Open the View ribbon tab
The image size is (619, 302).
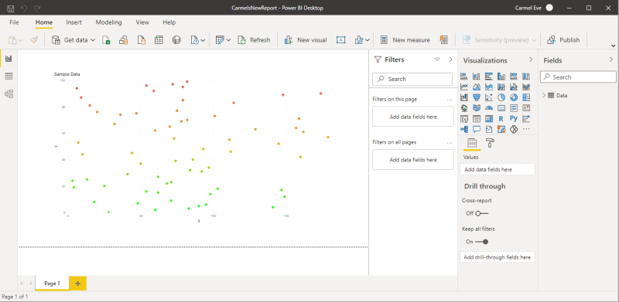(142, 22)
